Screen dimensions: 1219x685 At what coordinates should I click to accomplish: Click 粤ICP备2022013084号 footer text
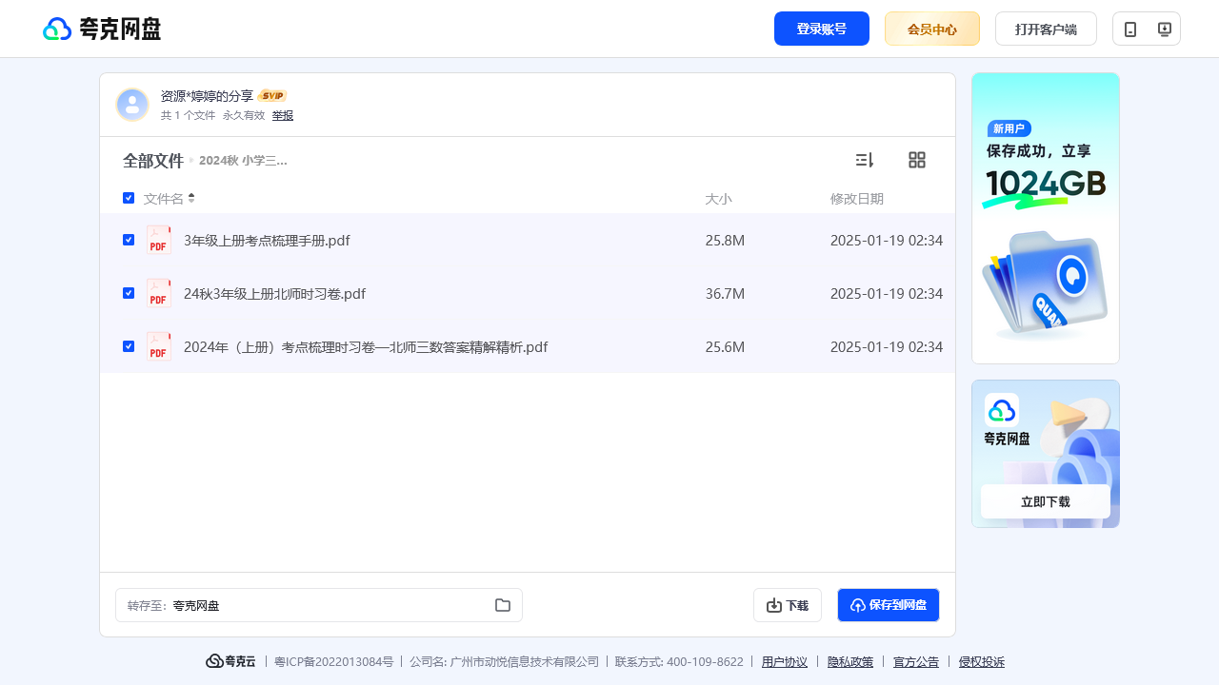point(333,662)
